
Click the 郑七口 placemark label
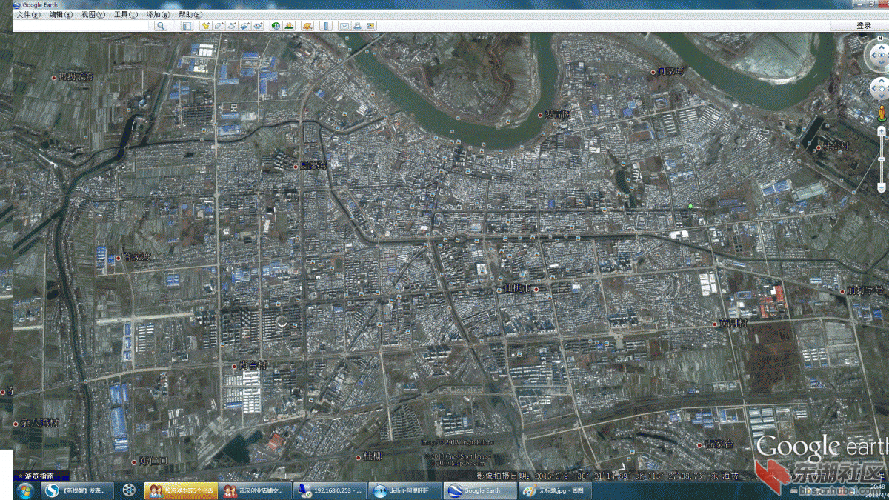coord(154,461)
